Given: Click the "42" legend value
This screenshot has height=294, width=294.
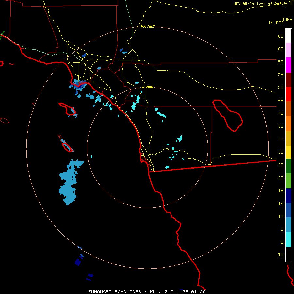Looking at the screenshot, I should pos(281,113).
